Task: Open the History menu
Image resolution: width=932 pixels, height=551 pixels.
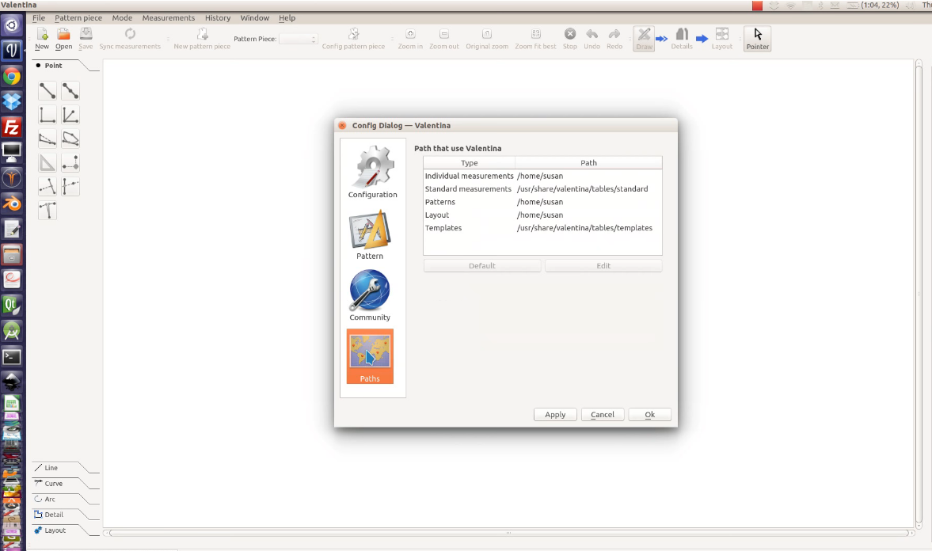Action: click(218, 18)
